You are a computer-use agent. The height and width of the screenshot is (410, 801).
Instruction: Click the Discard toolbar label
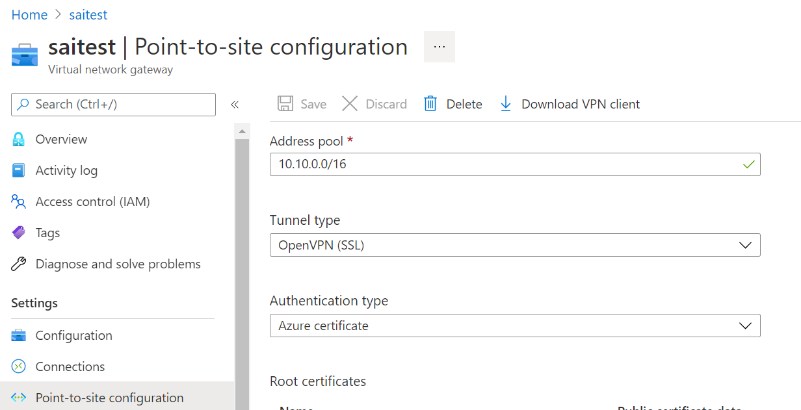coord(386,104)
